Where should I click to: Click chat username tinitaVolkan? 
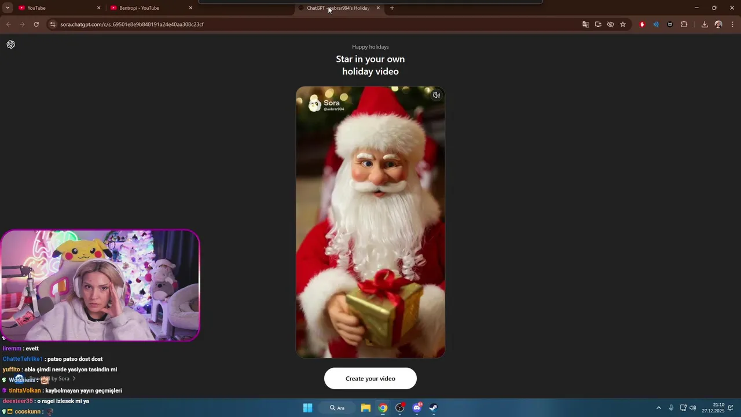[25, 390]
